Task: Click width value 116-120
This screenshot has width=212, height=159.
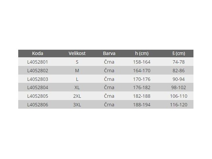Action: (x=179, y=105)
